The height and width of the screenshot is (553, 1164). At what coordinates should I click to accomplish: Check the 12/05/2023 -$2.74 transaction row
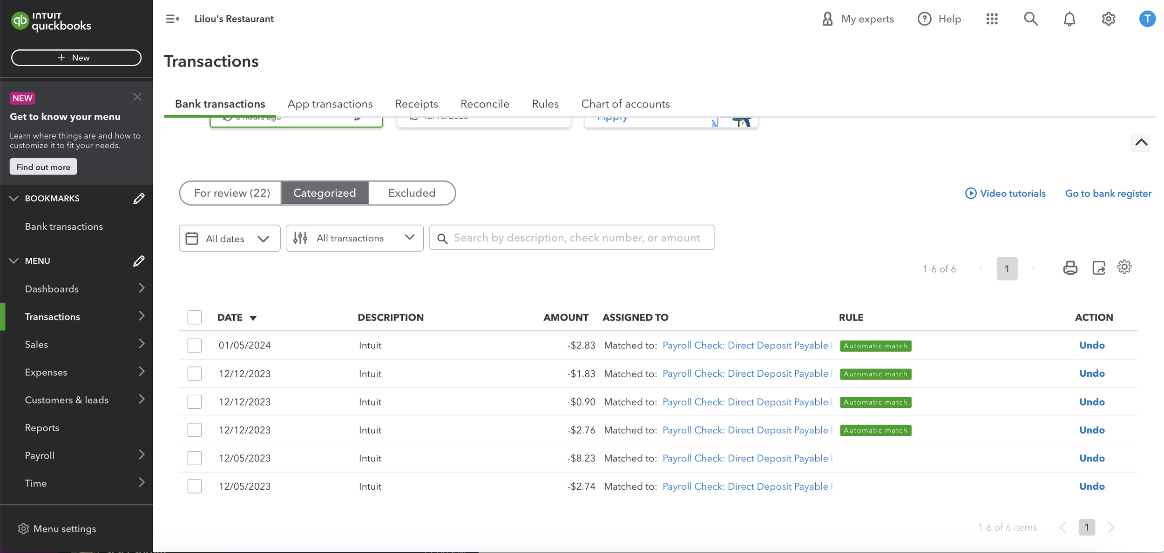click(195, 486)
